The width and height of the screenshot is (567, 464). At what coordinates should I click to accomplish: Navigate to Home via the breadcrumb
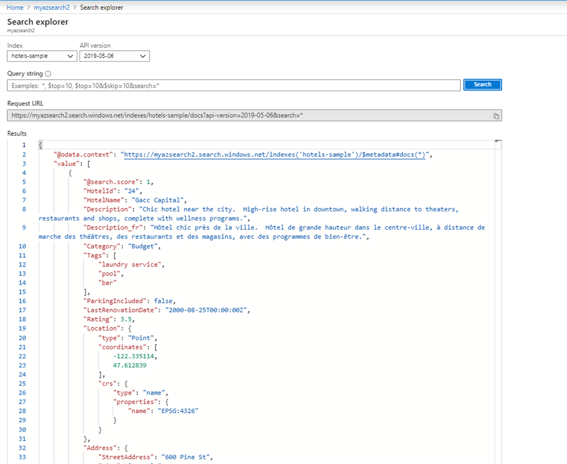15,7
